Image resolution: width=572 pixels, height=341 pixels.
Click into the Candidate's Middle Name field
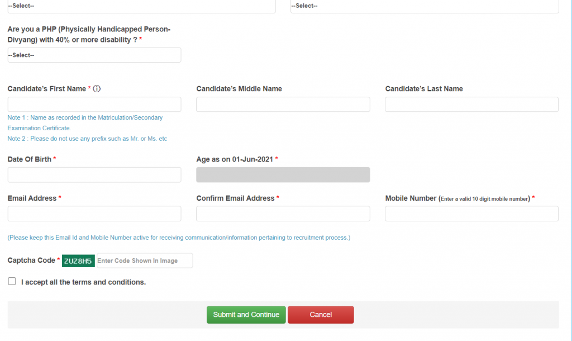pyautogui.click(x=283, y=105)
